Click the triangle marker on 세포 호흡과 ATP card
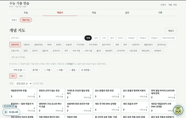Viewport: 186px width, 118px height. pos(147,107)
